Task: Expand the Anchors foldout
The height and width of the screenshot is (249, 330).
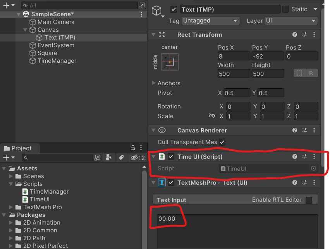Action: click(154, 83)
